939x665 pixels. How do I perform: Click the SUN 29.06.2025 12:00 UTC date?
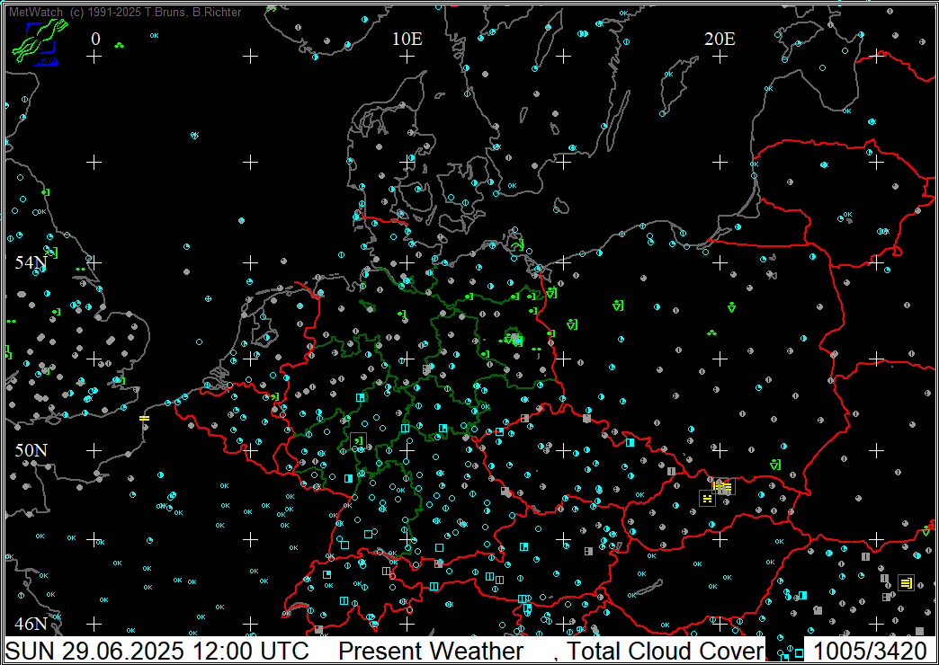pos(157,650)
